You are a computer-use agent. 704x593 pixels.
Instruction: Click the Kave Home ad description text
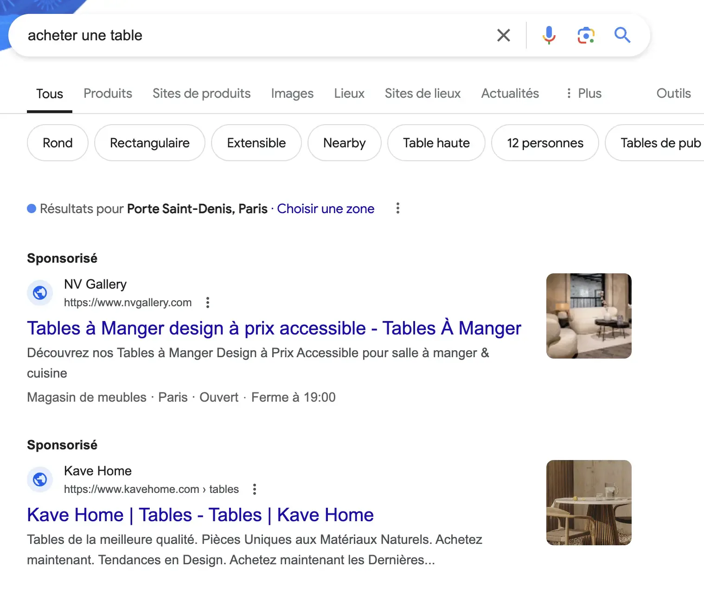(x=255, y=549)
